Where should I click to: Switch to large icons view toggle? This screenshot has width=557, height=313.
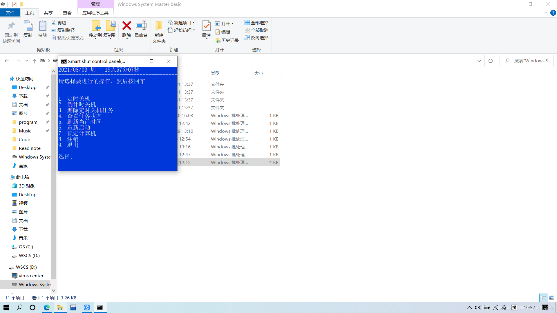click(551, 298)
